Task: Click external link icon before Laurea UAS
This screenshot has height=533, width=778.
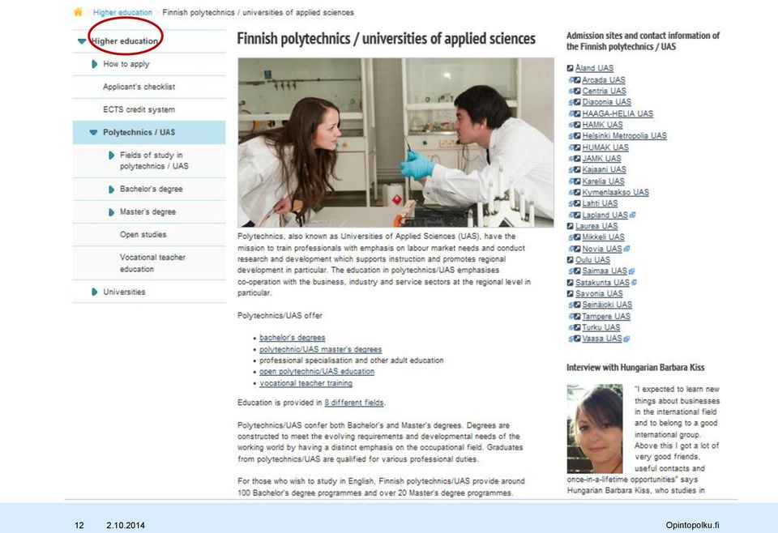Action: pos(570,226)
